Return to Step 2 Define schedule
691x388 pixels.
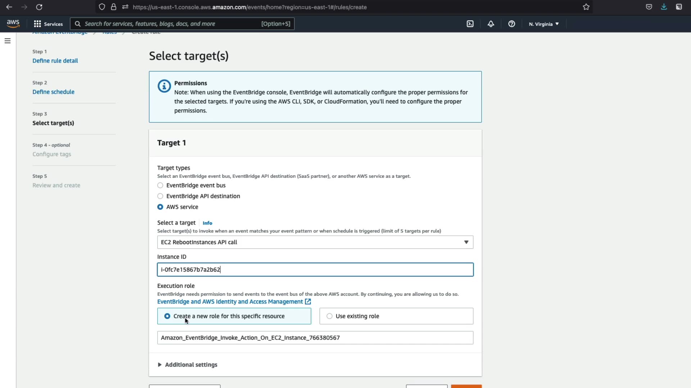[53, 92]
